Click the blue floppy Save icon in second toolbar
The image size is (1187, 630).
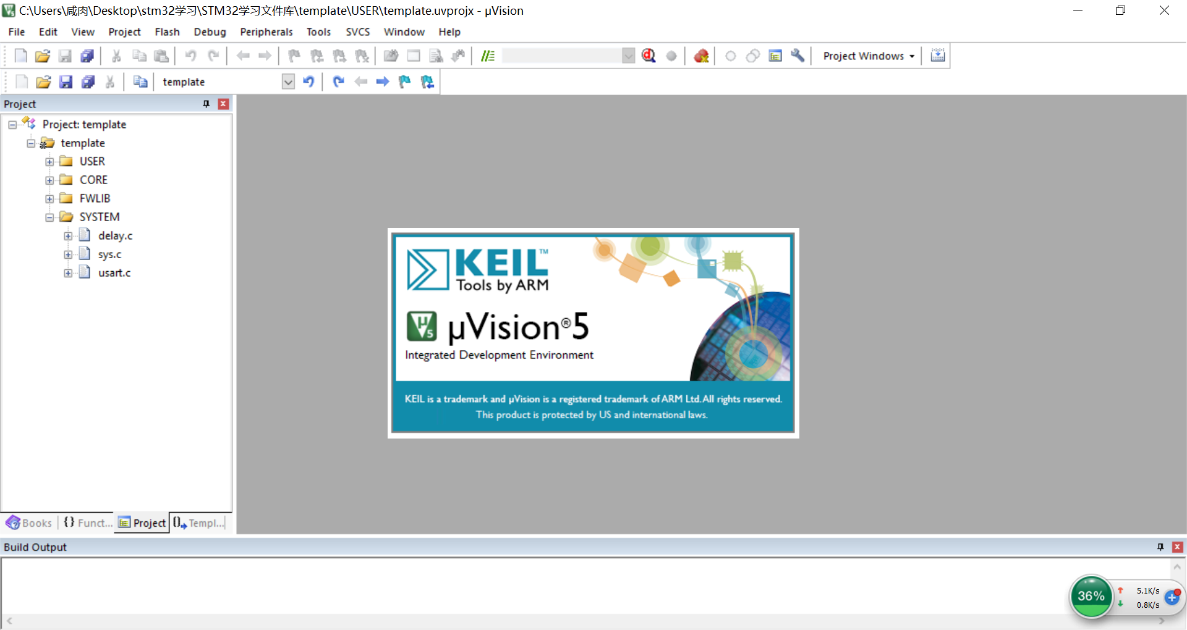coord(66,82)
